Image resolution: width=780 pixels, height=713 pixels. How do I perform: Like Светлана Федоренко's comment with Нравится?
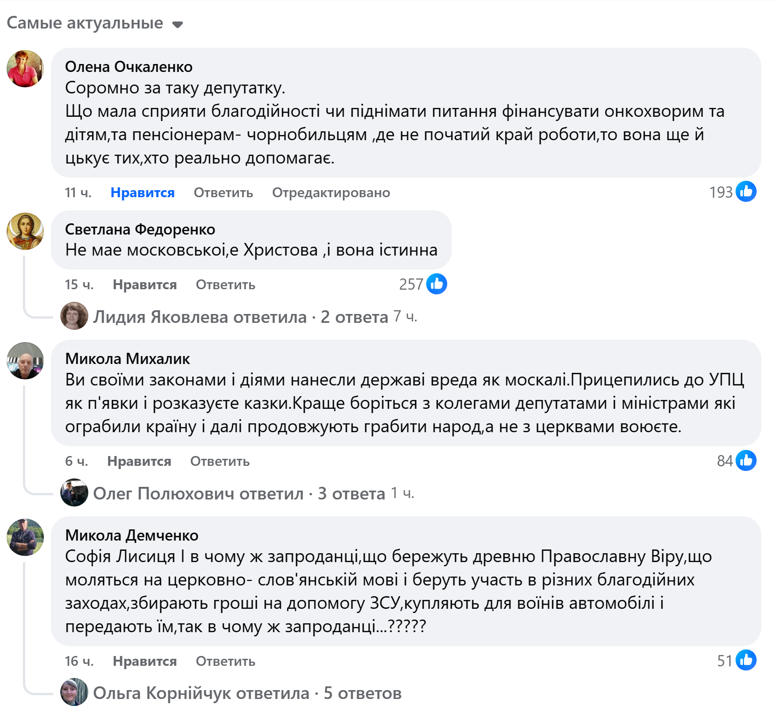tap(145, 285)
